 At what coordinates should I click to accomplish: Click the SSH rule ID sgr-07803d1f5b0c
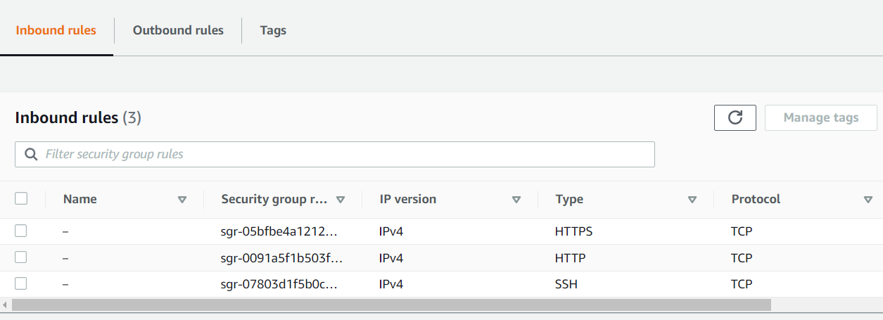pos(281,284)
